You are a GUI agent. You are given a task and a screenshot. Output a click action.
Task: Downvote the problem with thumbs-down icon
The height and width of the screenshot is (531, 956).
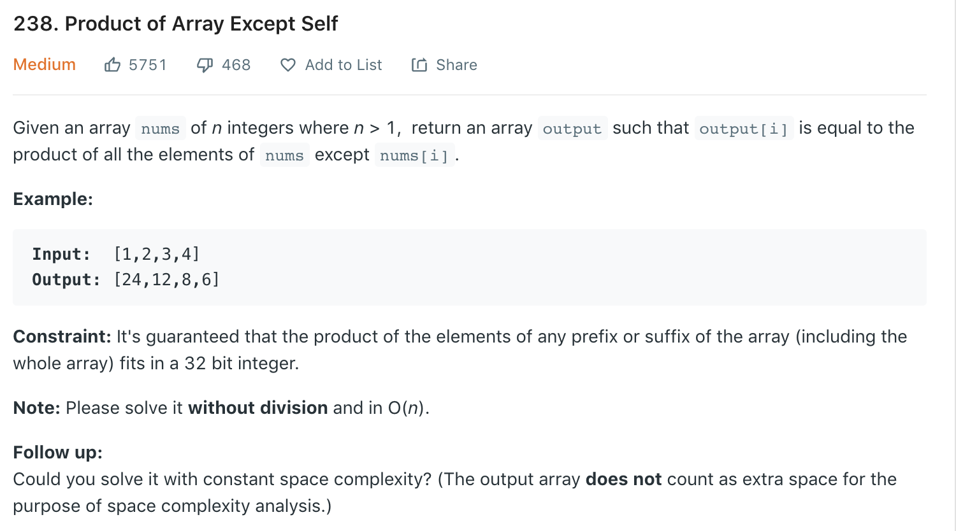tap(205, 65)
